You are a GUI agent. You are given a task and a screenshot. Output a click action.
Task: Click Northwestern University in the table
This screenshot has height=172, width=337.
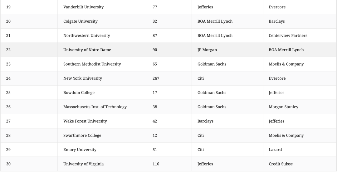click(x=86, y=35)
